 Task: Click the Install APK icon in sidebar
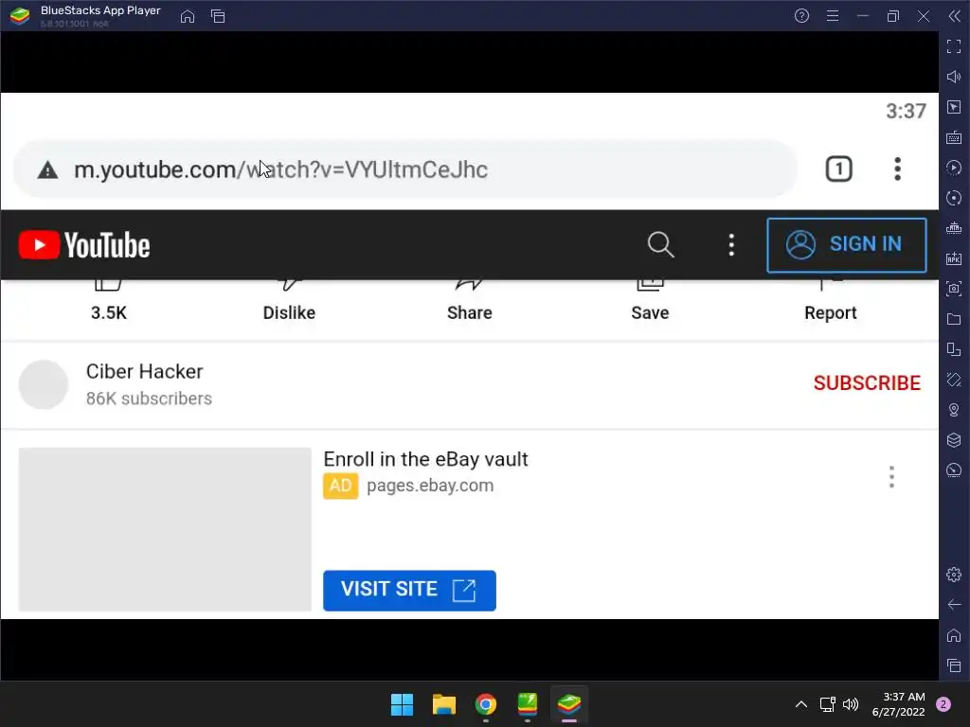(954, 258)
